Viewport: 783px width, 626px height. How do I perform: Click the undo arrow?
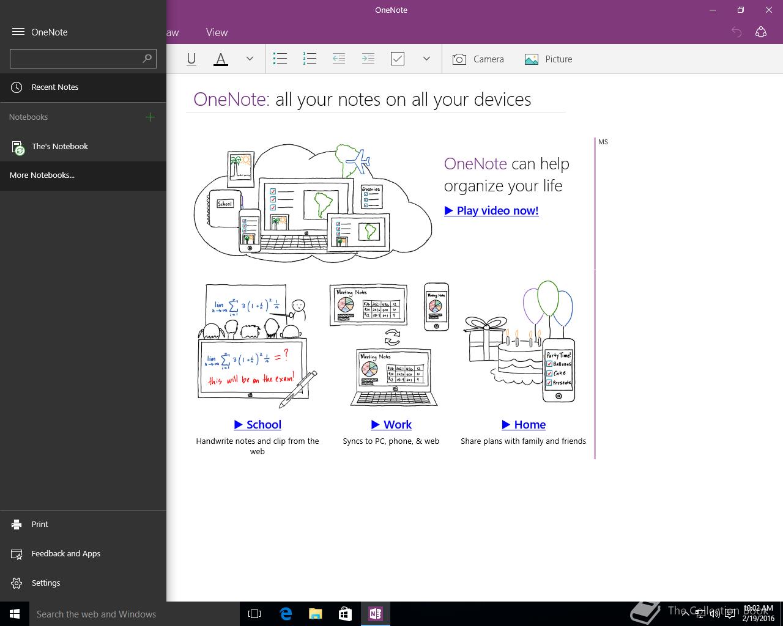737,32
